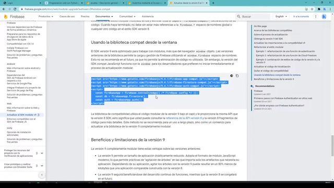334x188 pixels.
Task: Collapse the left navigation with the chevron button
Action: coord(42,175)
